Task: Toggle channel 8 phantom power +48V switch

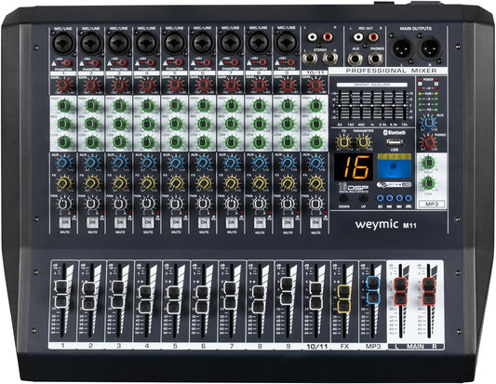Action: pyautogui.click(x=261, y=62)
